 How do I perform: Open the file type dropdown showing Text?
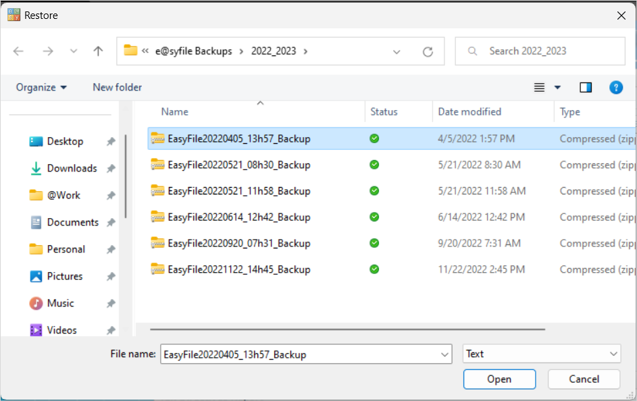pyautogui.click(x=540, y=353)
